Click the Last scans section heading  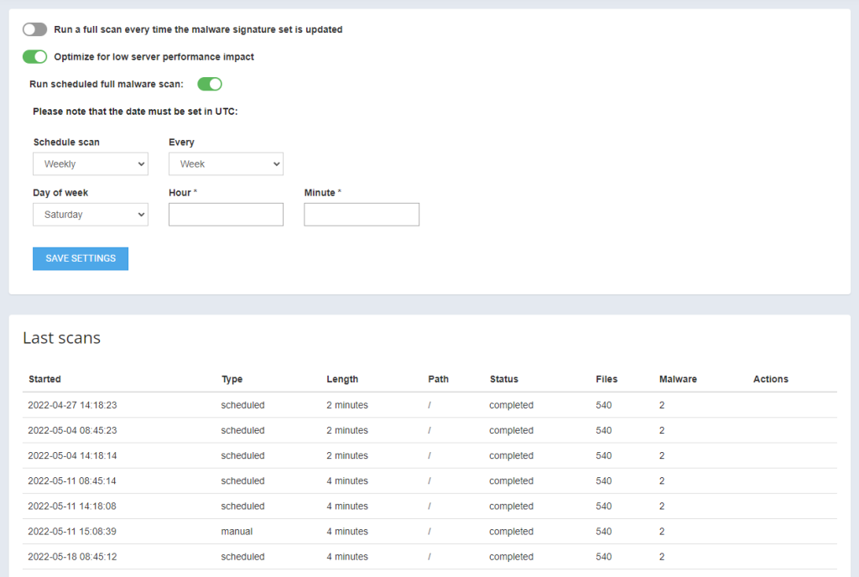[61, 338]
